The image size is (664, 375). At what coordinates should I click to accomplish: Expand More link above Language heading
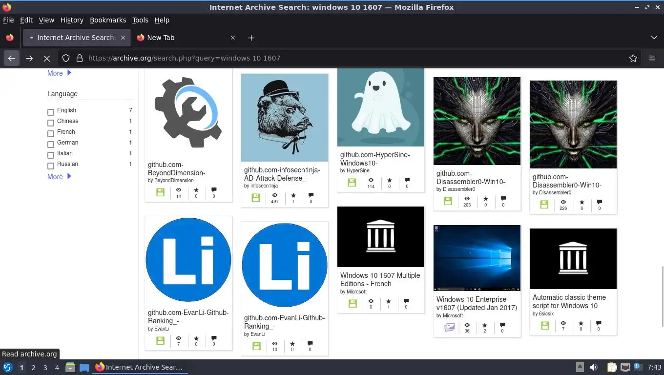click(x=59, y=73)
